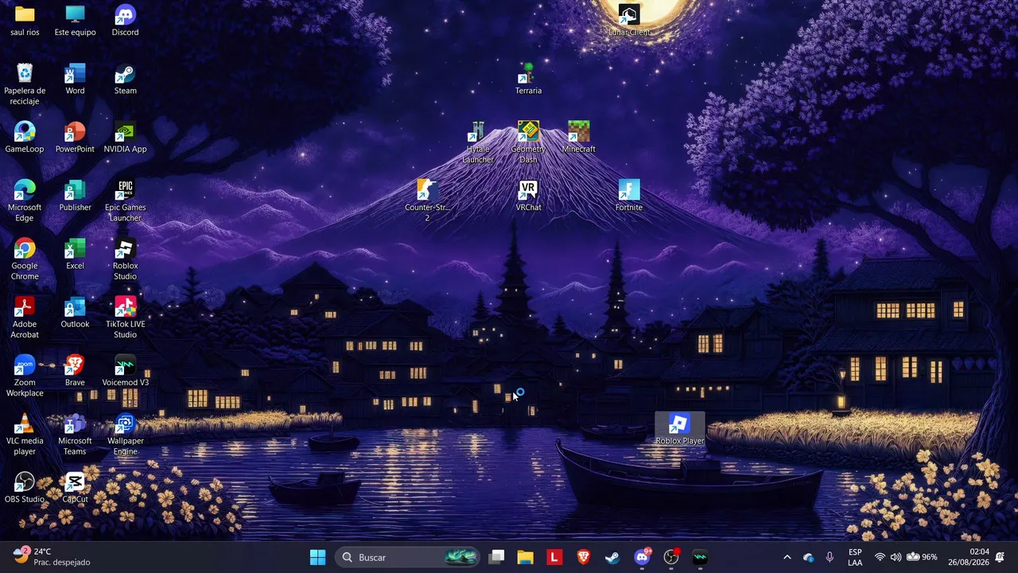1018x573 pixels.
Task: Open the notification bell in taskbar
Action: tap(1000, 557)
